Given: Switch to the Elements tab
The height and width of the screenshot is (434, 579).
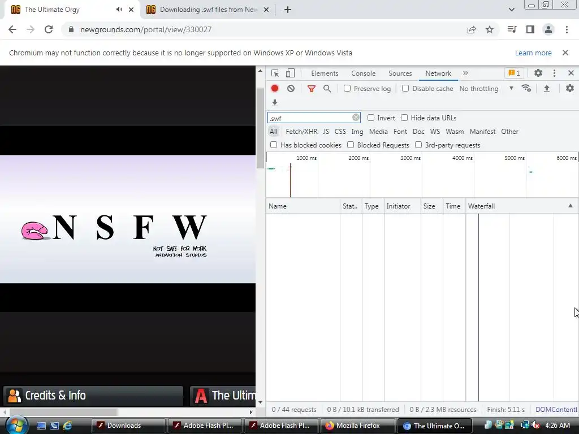Looking at the screenshot, I should [x=325, y=73].
